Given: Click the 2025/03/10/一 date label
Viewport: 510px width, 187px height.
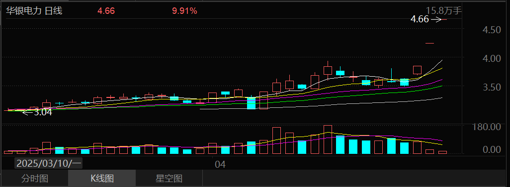Looking at the screenshot, I should 48,163.
